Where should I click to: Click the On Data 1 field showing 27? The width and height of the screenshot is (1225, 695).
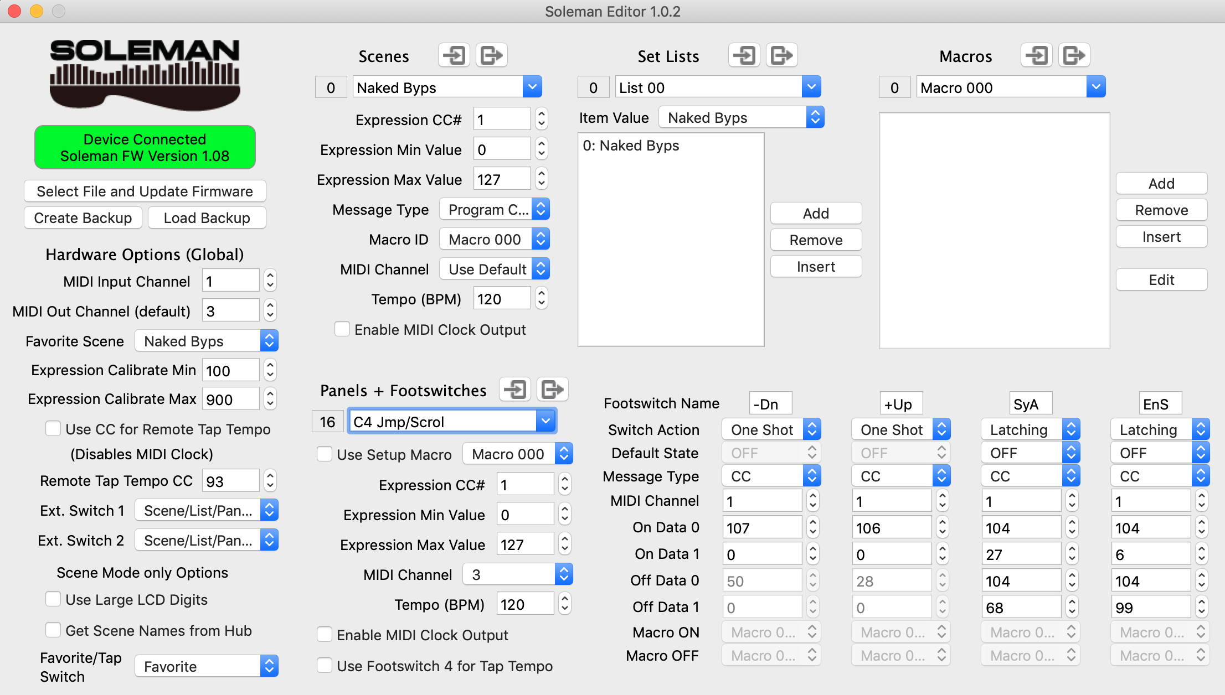pos(1022,554)
